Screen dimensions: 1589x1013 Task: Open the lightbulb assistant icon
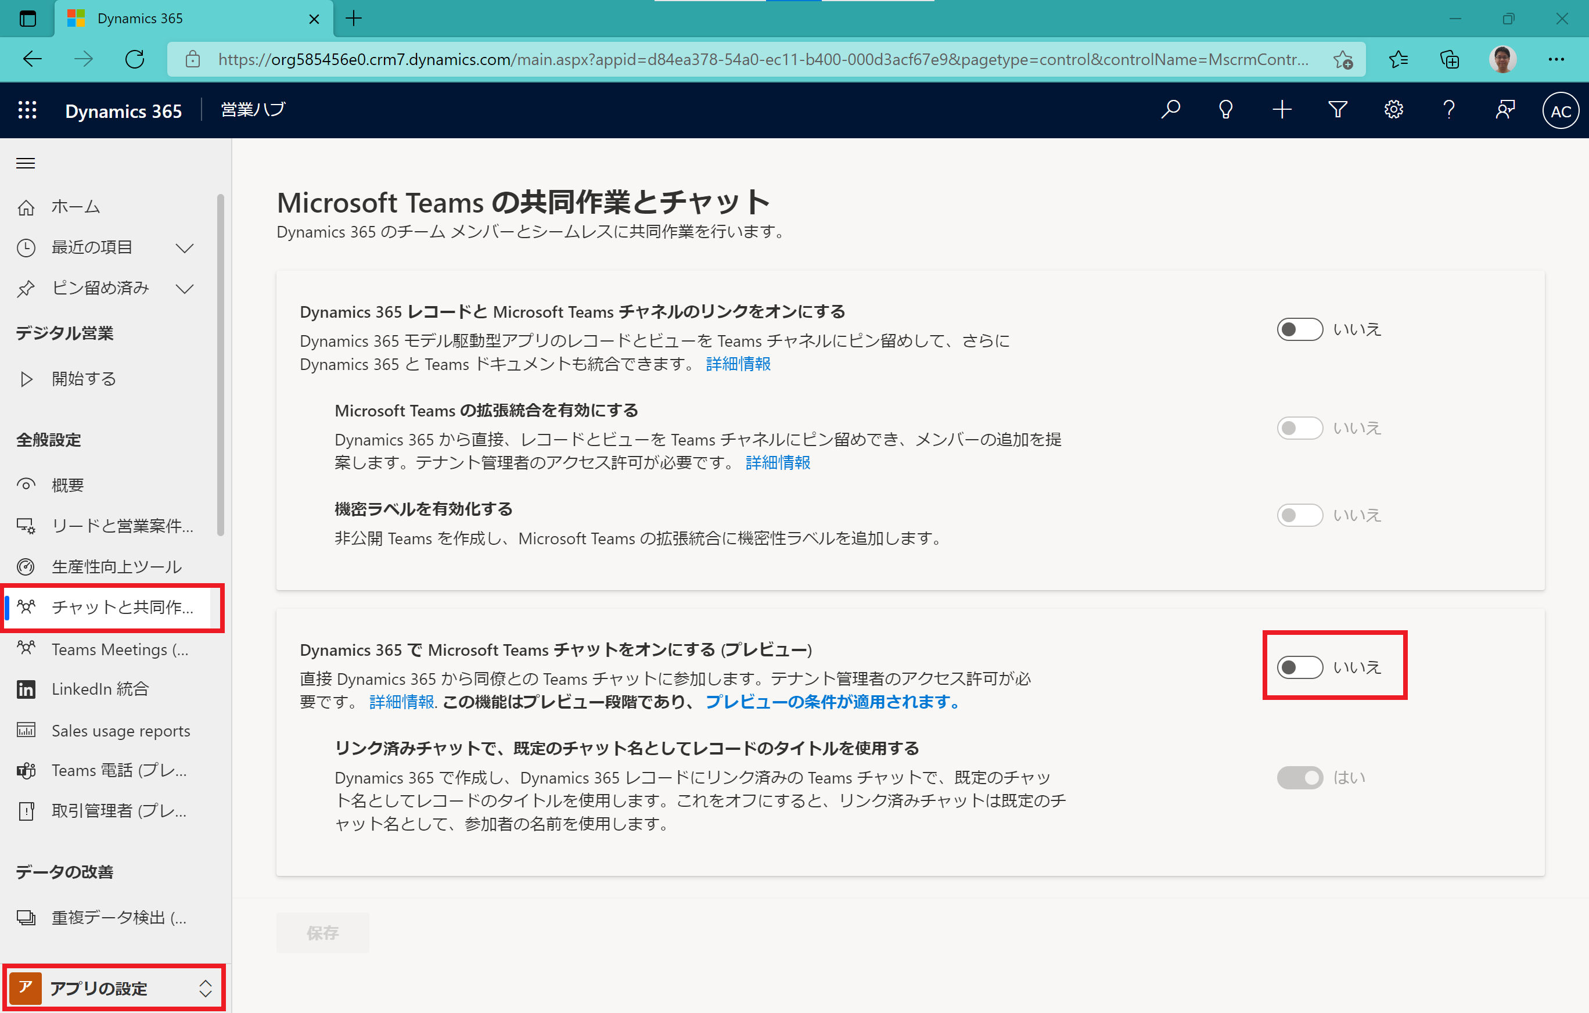click(1225, 110)
